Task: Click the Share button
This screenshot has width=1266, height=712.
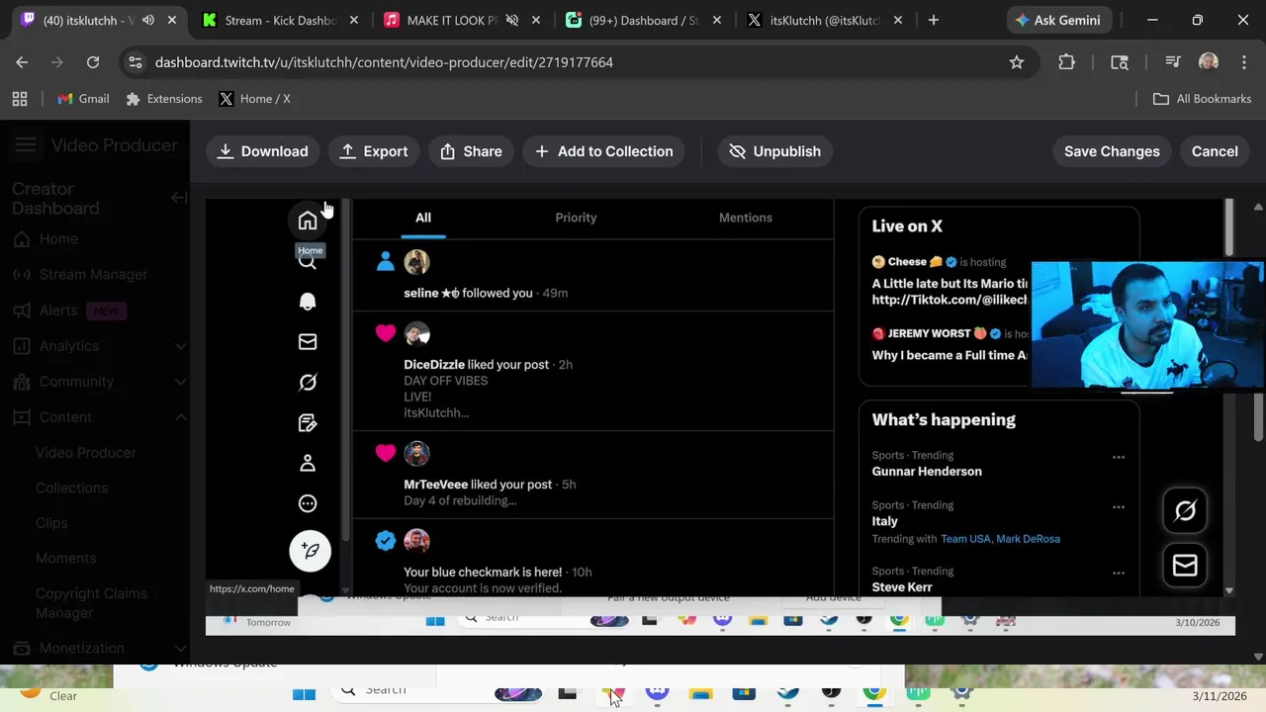Action: (471, 151)
